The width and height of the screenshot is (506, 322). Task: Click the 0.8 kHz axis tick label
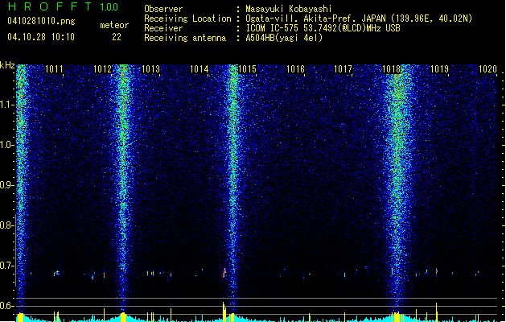[x=7, y=225]
